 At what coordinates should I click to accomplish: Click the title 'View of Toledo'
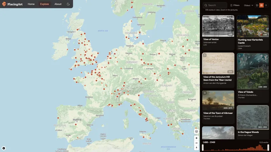tap(245, 92)
